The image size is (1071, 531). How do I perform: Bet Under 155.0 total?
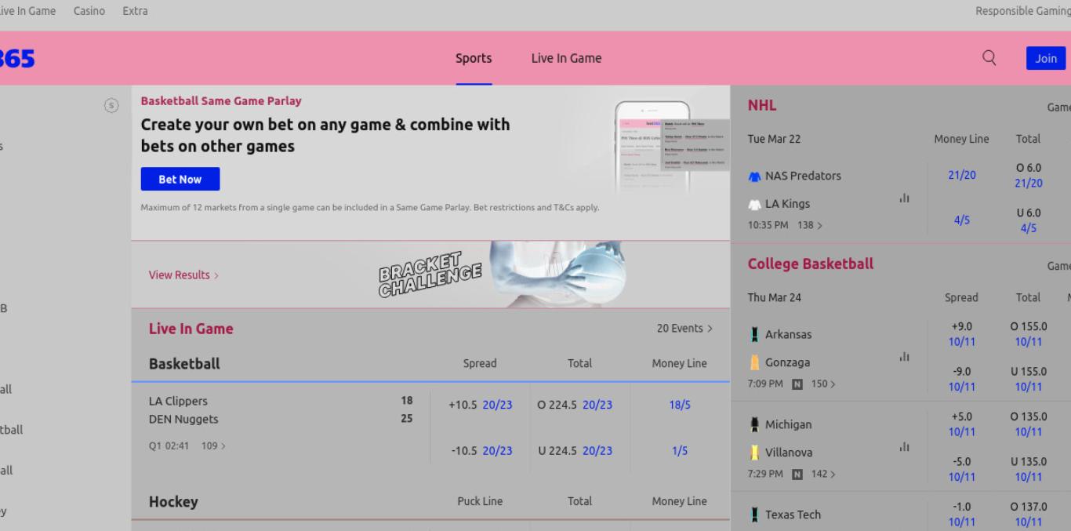click(1029, 379)
